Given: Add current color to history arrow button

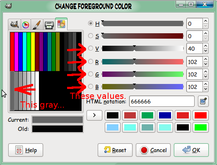Looking at the screenshot, I should [94, 115].
